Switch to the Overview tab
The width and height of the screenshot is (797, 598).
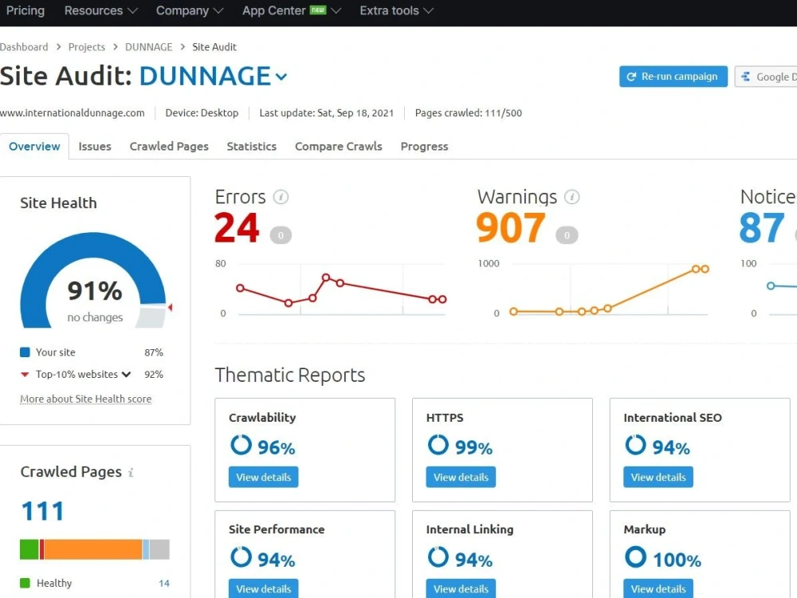(x=34, y=147)
